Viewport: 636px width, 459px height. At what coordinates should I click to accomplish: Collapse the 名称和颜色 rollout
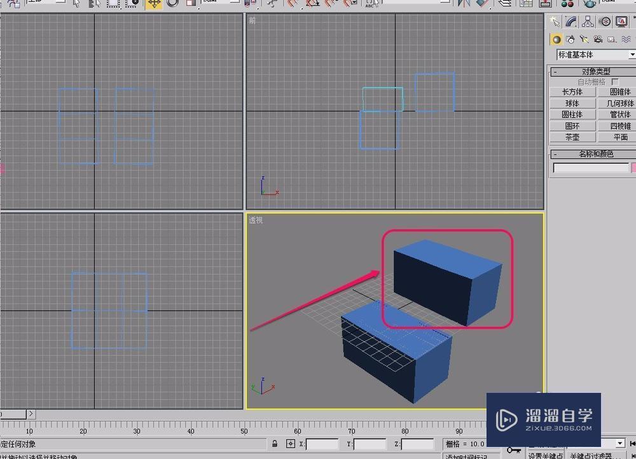tap(591, 154)
